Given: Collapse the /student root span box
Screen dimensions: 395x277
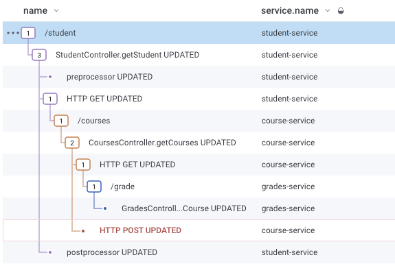Looking at the screenshot, I should [28, 33].
